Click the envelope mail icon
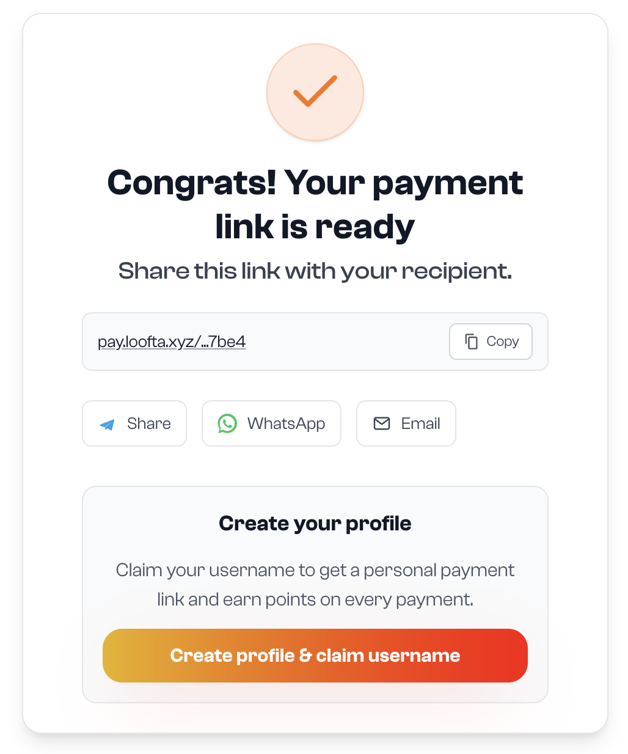 382,423
